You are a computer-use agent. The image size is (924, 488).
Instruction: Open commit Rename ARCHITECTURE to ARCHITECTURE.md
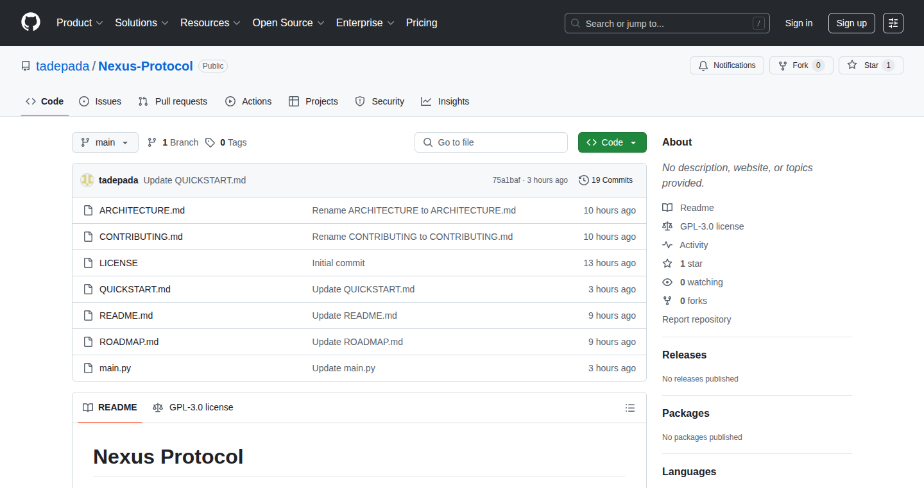[414, 210]
